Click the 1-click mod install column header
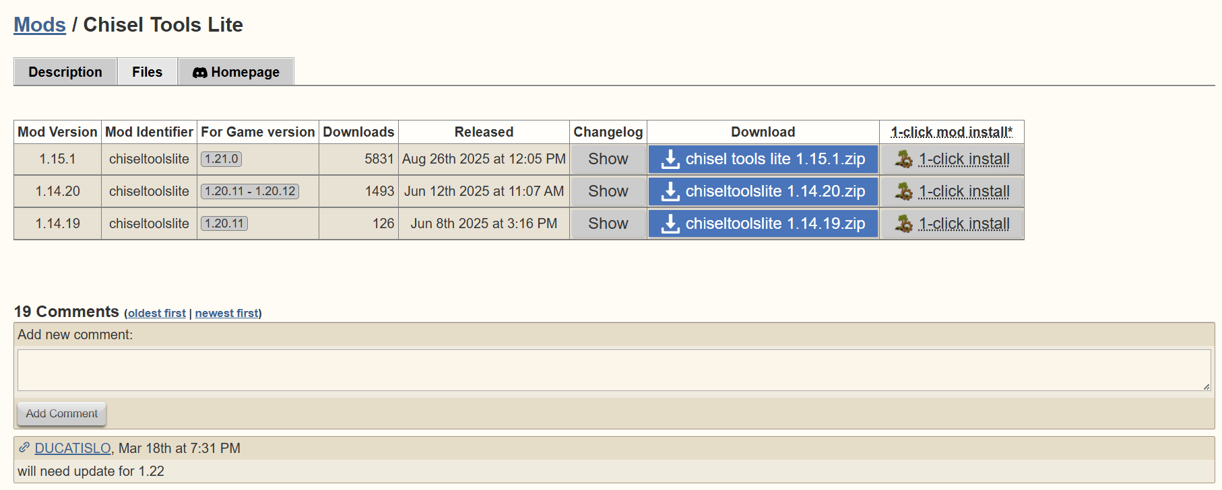Viewport: 1222px width, 490px height. pyautogui.click(x=952, y=133)
